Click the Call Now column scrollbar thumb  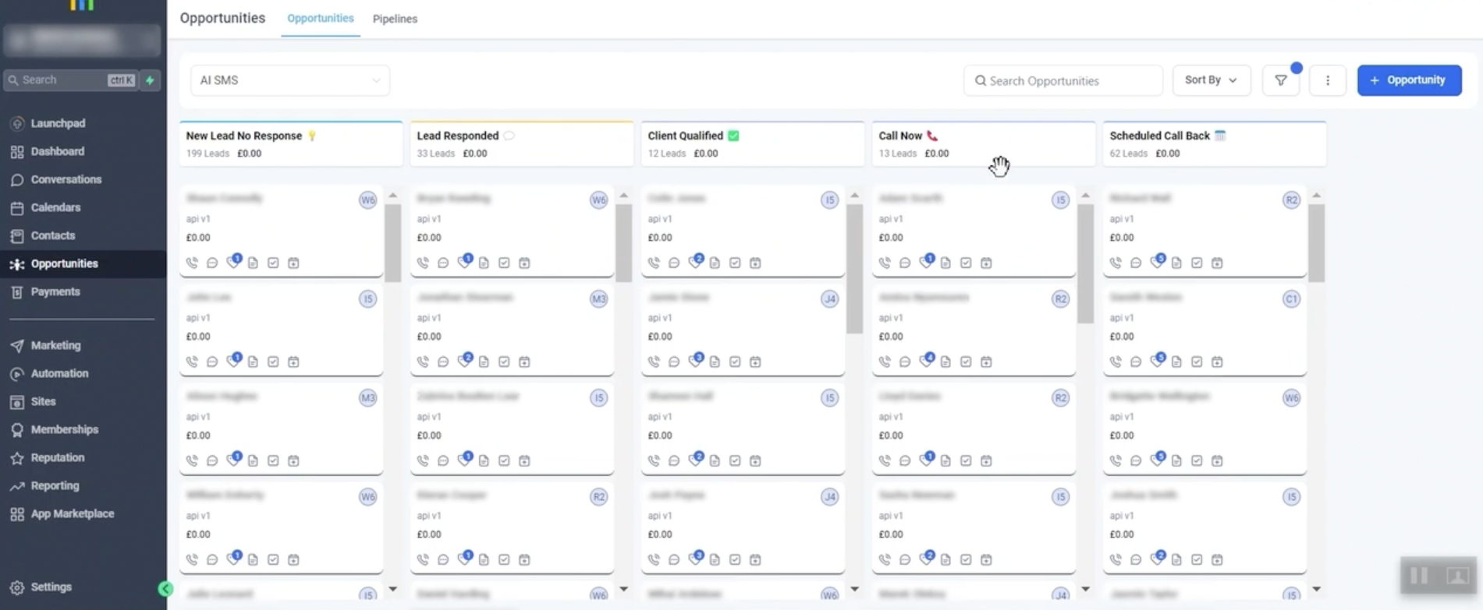coord(1085,263)
